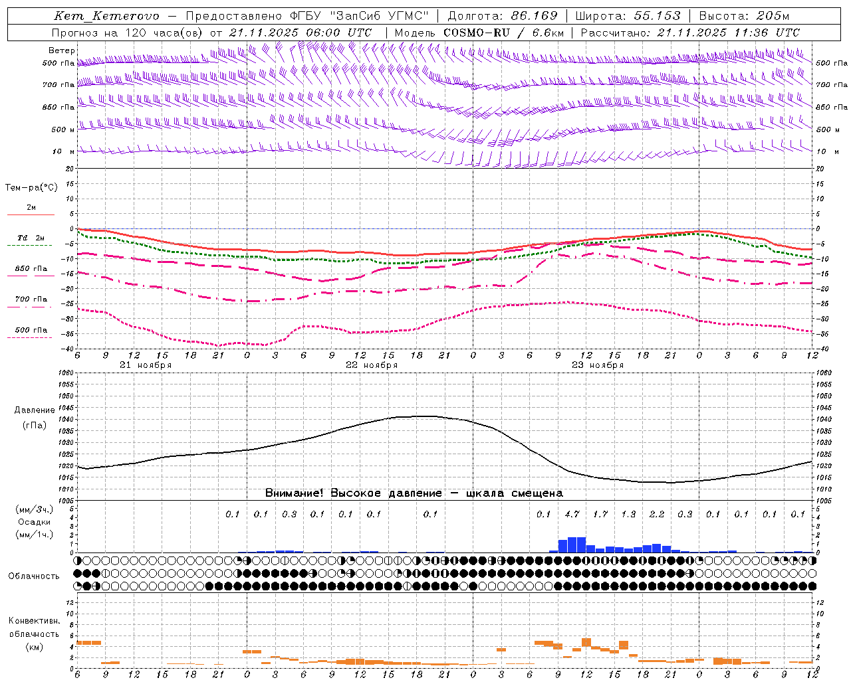
Task: Select the Td 2м legend label
Action: point(31,238)
